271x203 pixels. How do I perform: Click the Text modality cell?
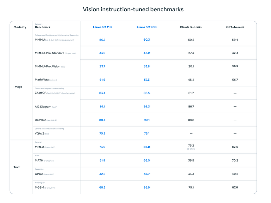(17, 167)
